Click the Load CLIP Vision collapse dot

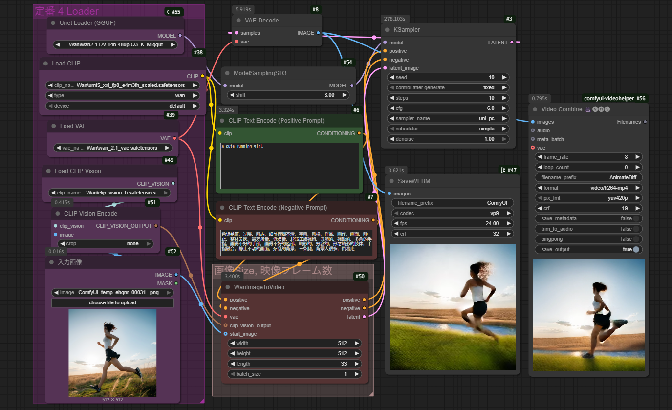pyautogui.click(x=49, y=171)
